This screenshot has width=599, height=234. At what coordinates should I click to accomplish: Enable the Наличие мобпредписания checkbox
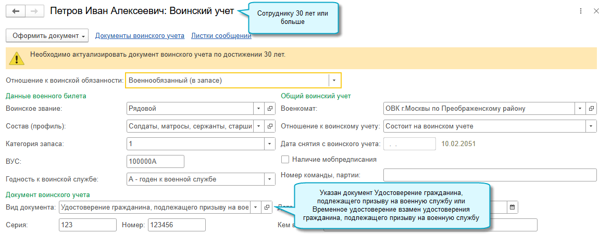tap(284, 159)
